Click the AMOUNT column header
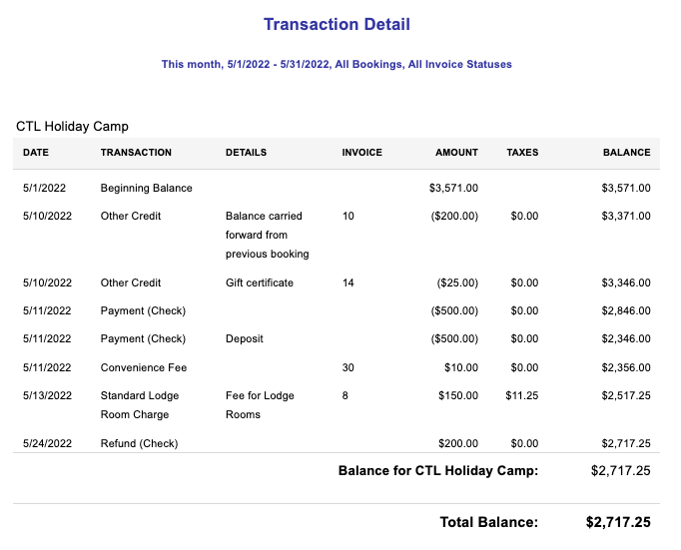Screen dimensions: 681x550 tap(456, 153)
